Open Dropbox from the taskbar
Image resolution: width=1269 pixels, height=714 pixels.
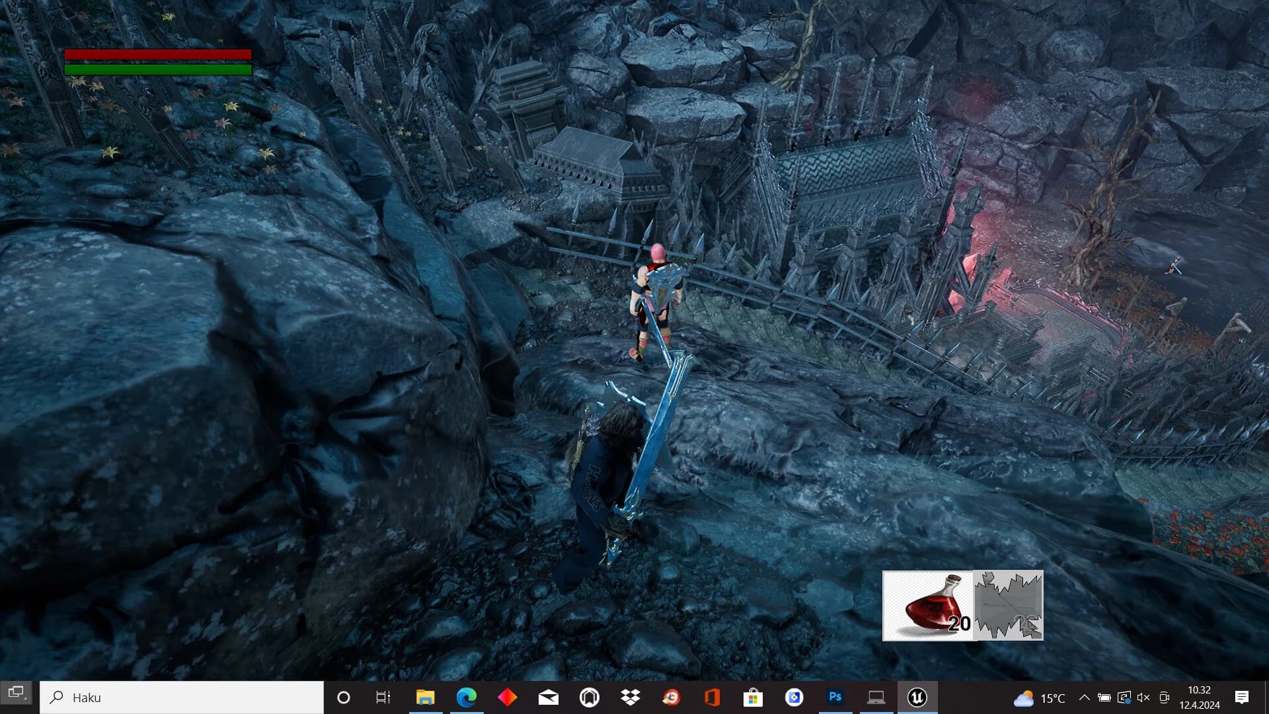[x=631, y=697]
